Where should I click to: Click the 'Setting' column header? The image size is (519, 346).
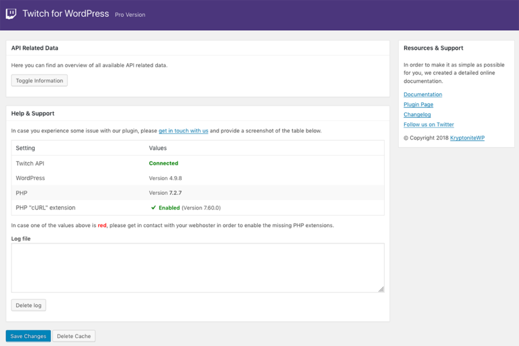(x=25, y=148)
